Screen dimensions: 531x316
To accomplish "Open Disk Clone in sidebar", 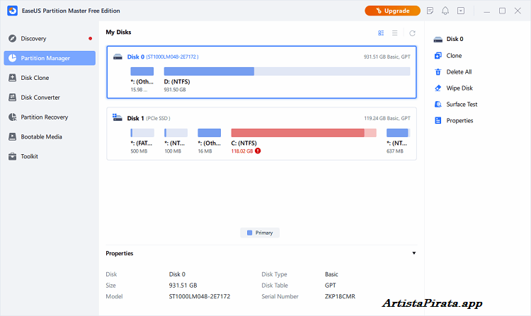I will 35,78.
